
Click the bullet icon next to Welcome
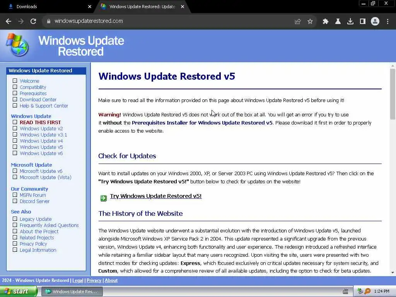[x=15, y=81]
